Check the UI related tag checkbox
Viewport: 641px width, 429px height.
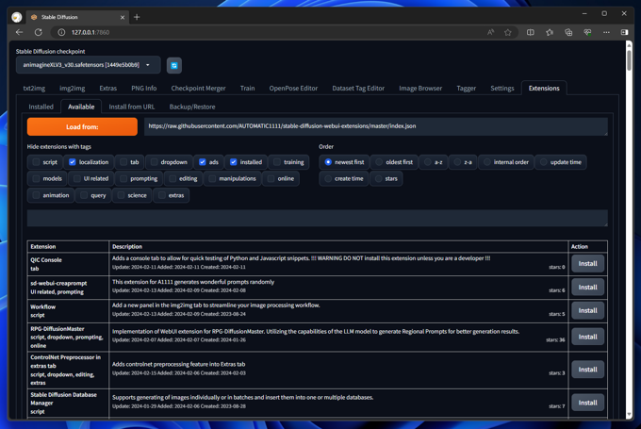(x=77, y=179)
